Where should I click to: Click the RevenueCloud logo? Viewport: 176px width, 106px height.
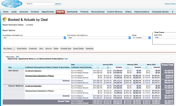(x=12, y=4)
